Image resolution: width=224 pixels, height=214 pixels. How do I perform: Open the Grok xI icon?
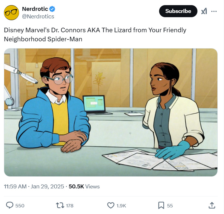click(x=204, y=11)
